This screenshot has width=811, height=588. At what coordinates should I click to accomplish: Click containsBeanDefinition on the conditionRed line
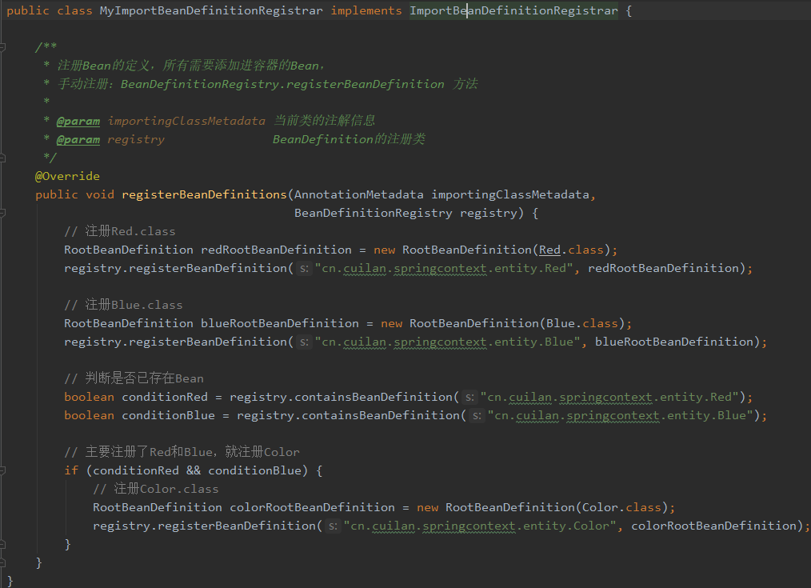(374, 397)
